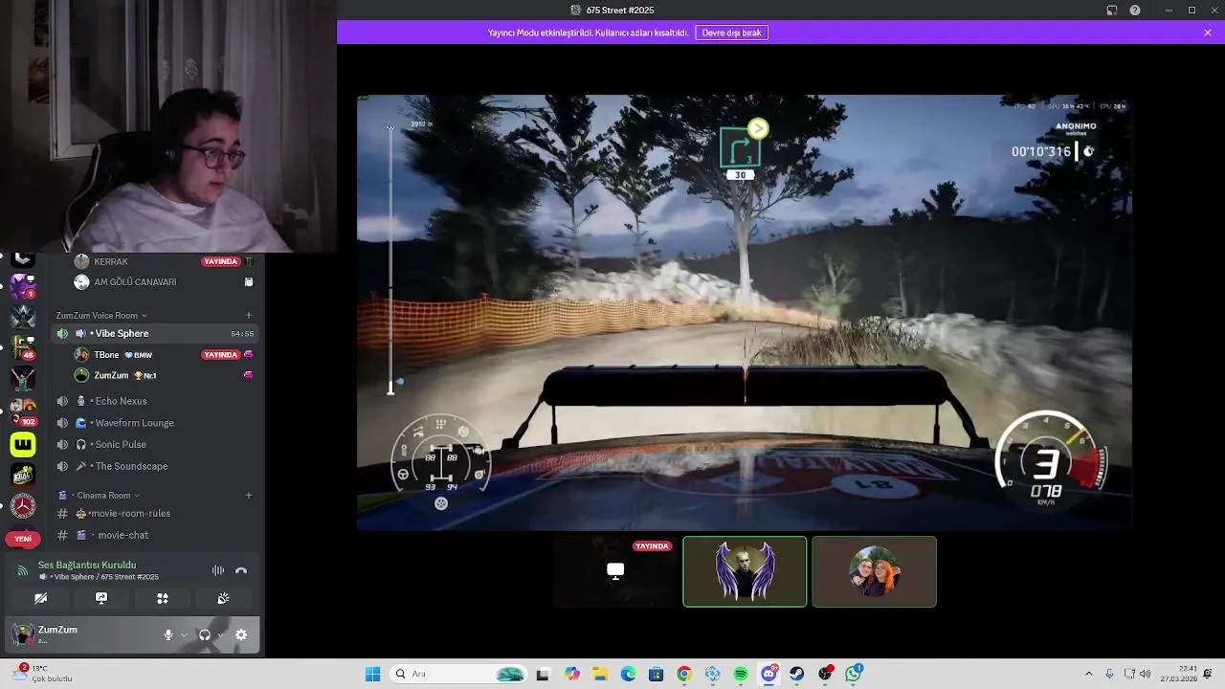The width and height of the screenshot is (1225, 689).
Task: Open the soundboard icon
Action: (x=223, y=598)
